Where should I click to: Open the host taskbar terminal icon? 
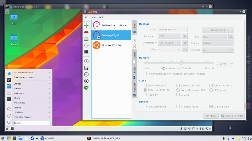pos(14,138)
